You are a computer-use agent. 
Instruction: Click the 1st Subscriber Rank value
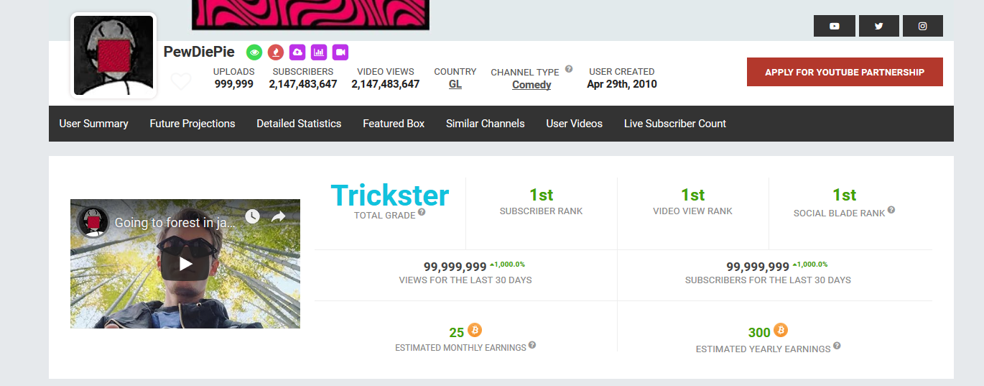tap(542, 195)
